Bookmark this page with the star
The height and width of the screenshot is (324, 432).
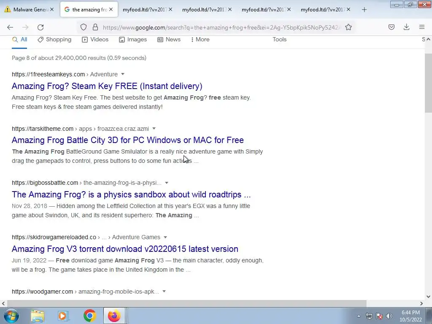click(348, 27)
